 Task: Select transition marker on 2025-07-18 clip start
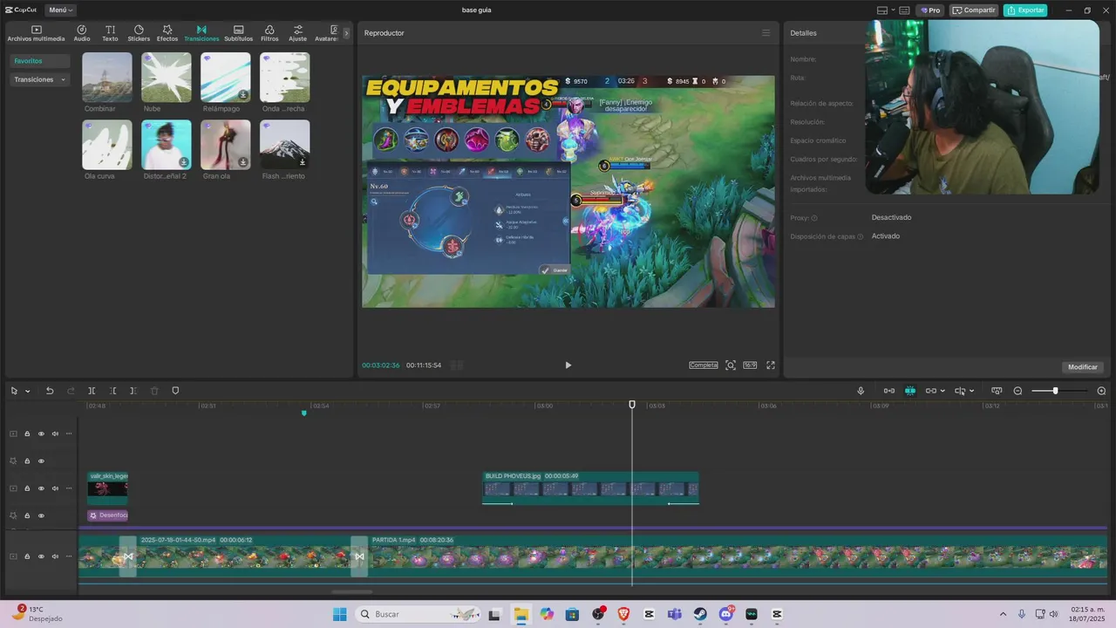point(128,556)
